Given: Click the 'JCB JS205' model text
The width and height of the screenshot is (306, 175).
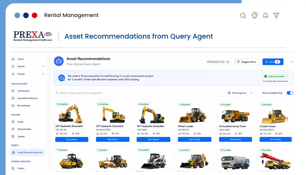Looking at the screenshot, I should click(142, 130).
